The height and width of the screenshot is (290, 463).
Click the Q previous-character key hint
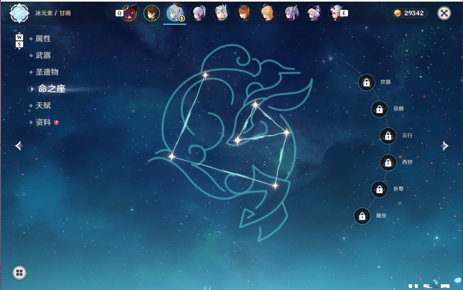pos(119,13)
